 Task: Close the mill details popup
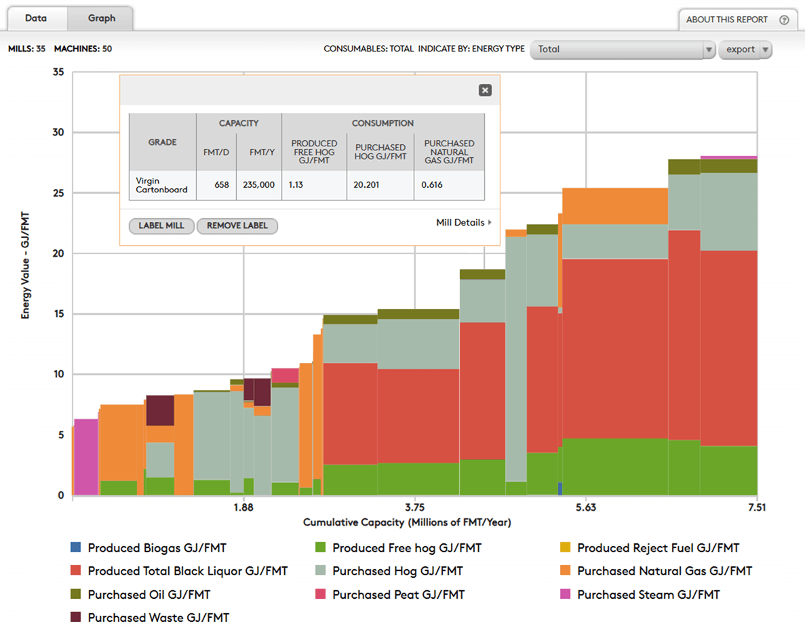(485, 90)
